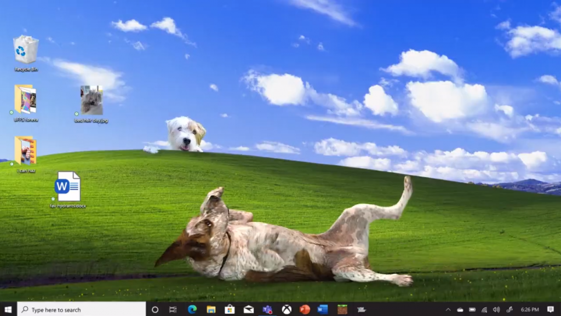Show hidden system tray icons
This screenshot has width=561, height=316.
[x=448, y=309]
